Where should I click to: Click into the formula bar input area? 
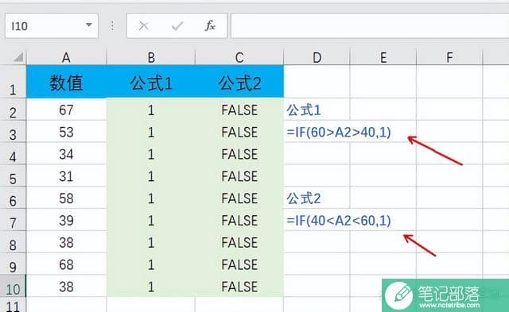(370, 25)
